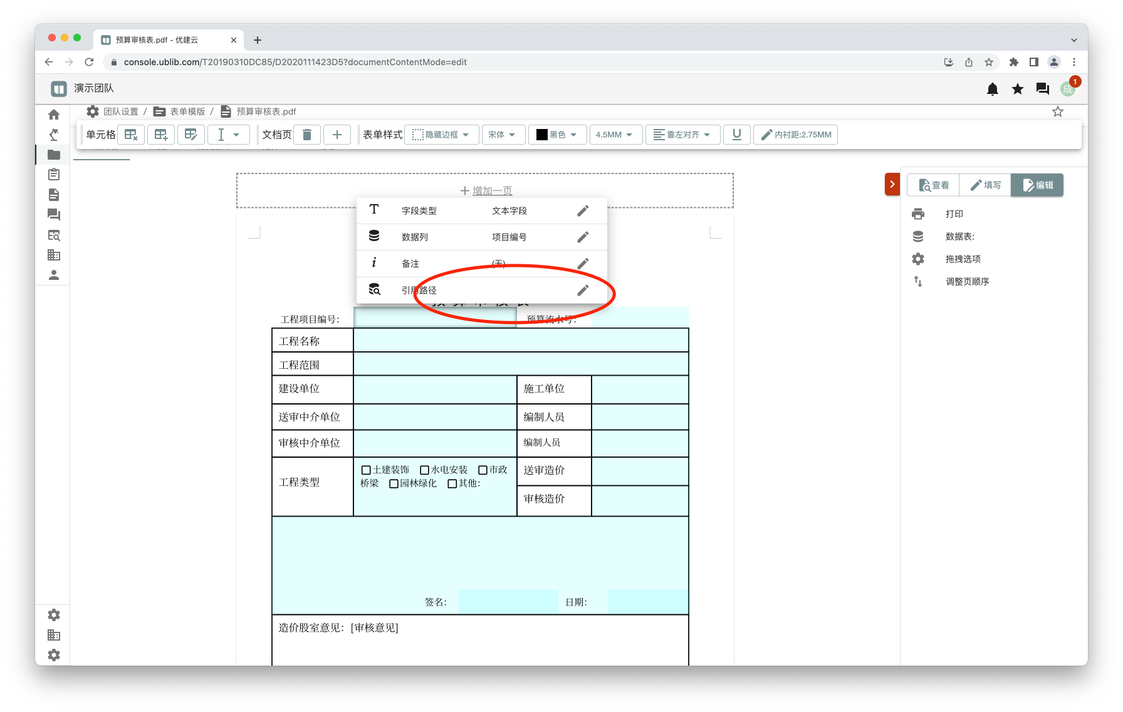Switch to the 查看 view mode tab

tap(933, 185)
